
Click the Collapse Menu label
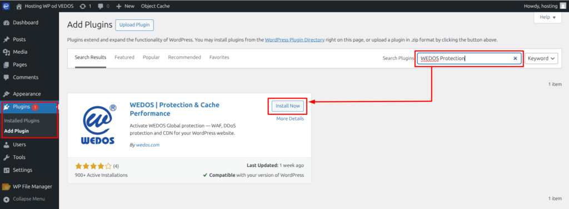[29, 199]
